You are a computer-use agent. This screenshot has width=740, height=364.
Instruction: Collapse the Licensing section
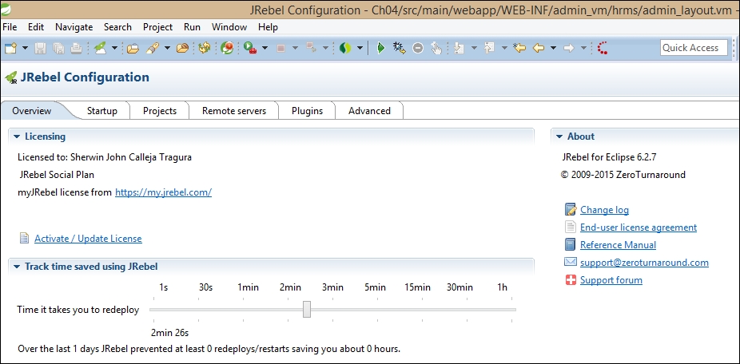(x=17, y=136)
